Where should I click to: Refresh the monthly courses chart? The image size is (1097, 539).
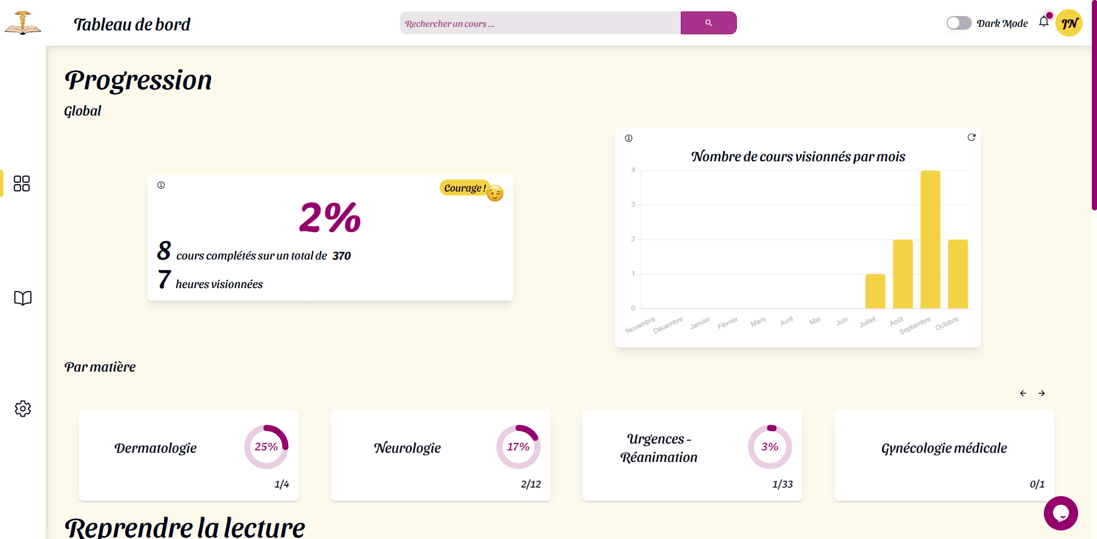click(x=971, y=137)
